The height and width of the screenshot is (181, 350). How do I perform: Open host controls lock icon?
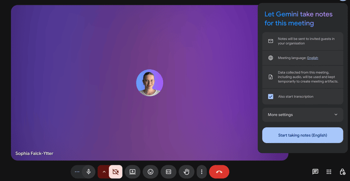[343, 172]
